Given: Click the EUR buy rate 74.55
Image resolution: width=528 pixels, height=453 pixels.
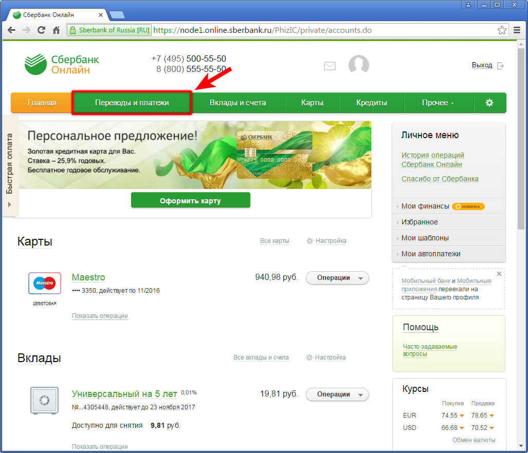Looking at the screenshot, I should pos(449,416).
